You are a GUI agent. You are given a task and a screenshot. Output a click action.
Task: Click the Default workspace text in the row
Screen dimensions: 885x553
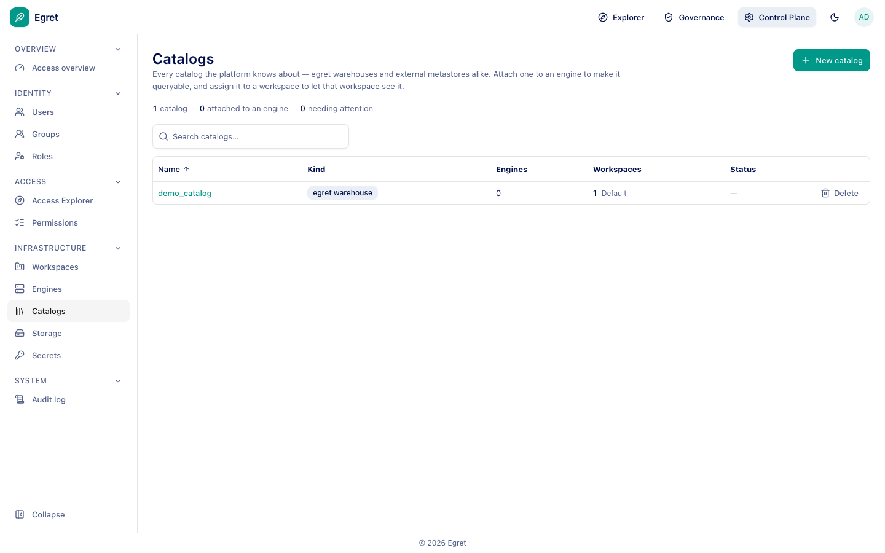point(614,194)
